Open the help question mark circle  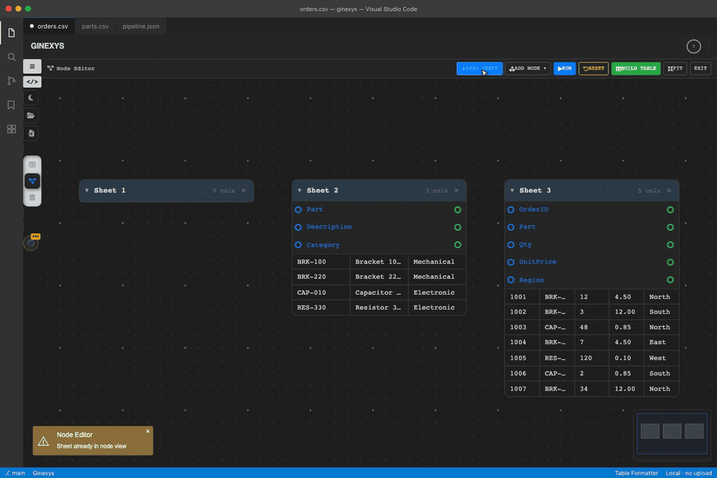693,46
